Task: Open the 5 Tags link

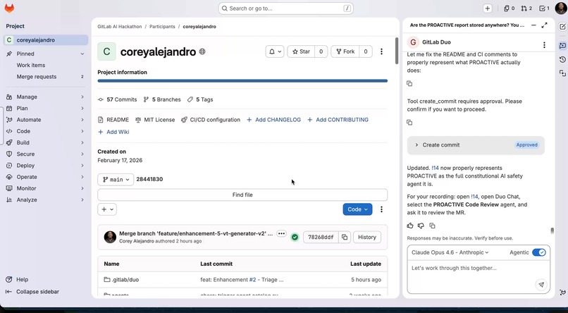Action: (200, 99)
